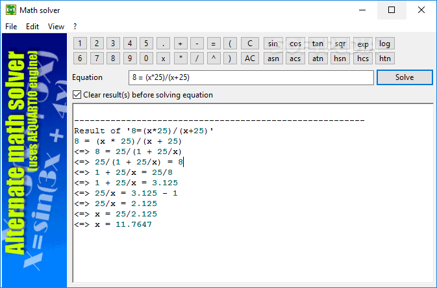This screenshot has height=288, width=437.
Task: Click the division slash button
Action: (197, 59)
